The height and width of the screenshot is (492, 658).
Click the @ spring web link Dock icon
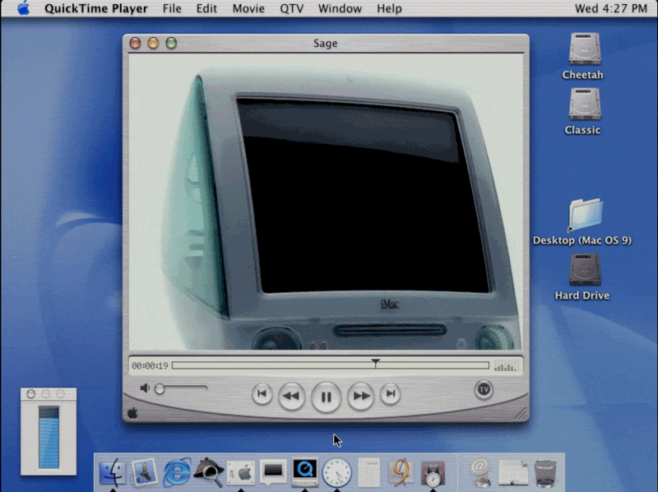click(x=480, y=472)
